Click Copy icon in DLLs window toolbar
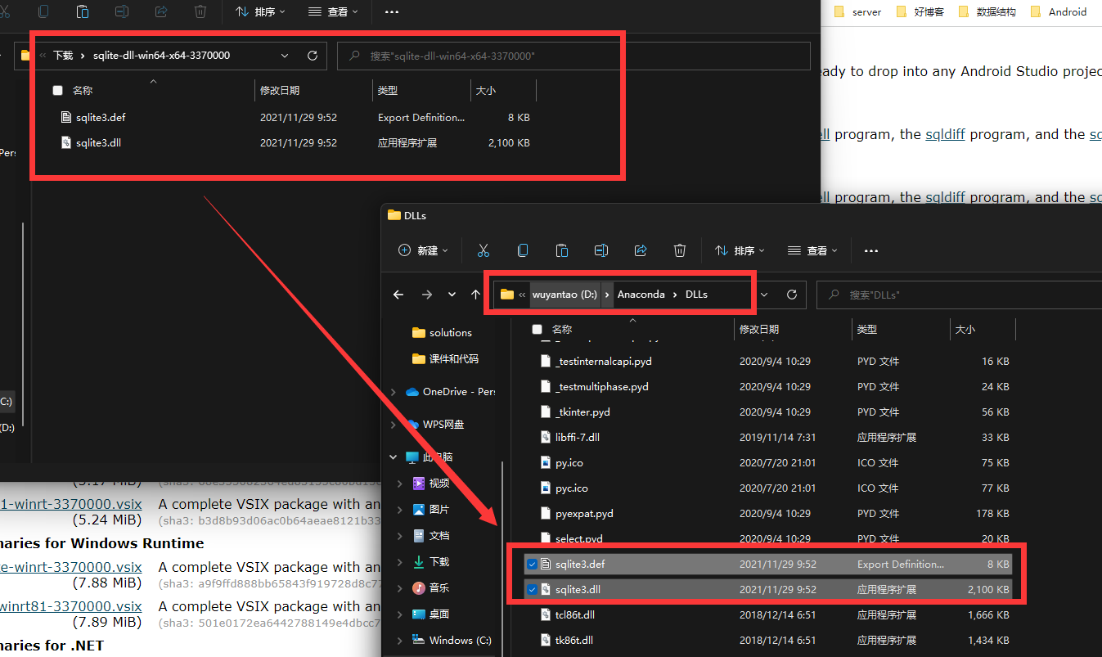The width and height of the screenshot is (1102, 657). click(x=523, y=250)
